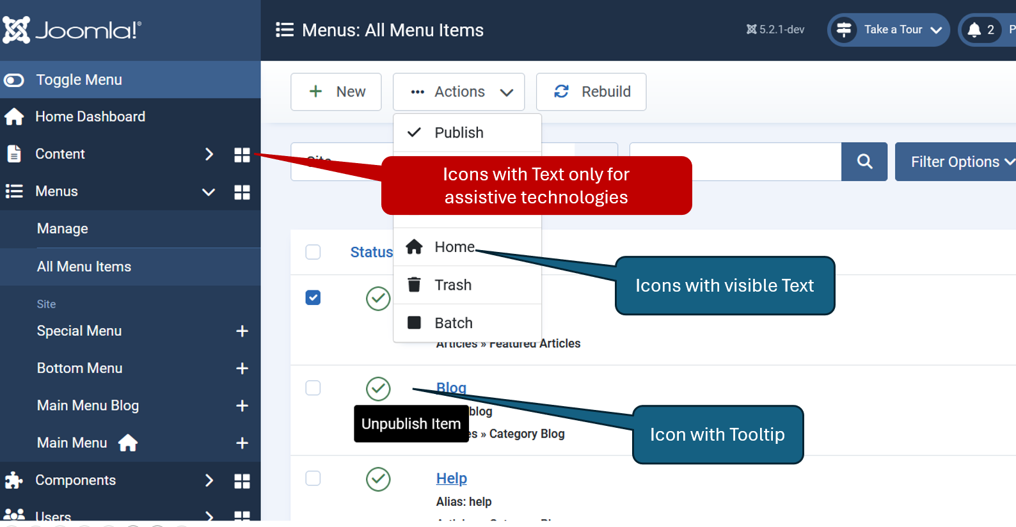Open the Manage menu entry
This screenshot has width=1016, height=527.
tap(63, 228)
